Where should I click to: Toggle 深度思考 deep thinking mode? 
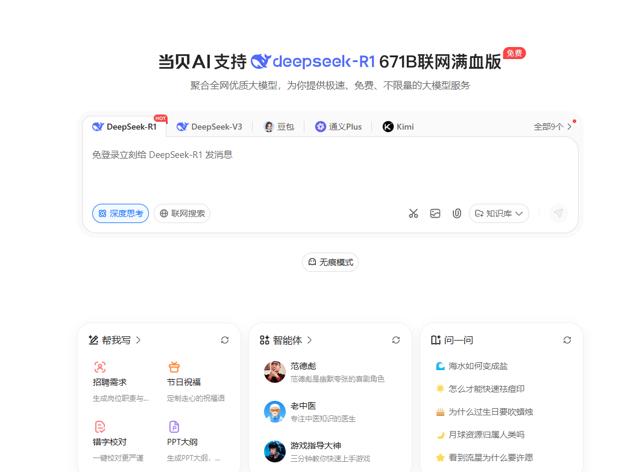click(x=121, y=213)
